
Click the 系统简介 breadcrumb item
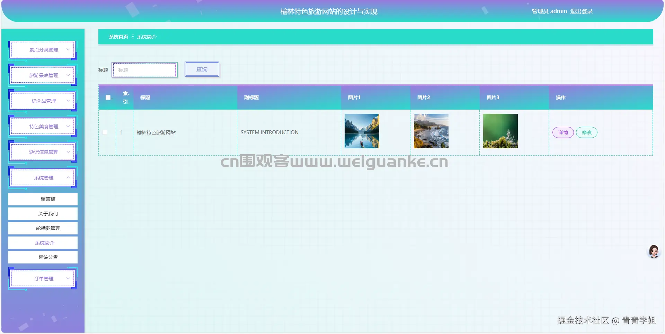[147, 37]
